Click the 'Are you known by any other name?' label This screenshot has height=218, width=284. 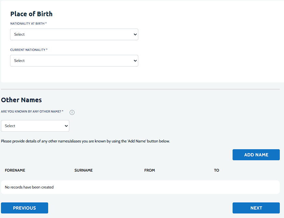click(32, 112)
